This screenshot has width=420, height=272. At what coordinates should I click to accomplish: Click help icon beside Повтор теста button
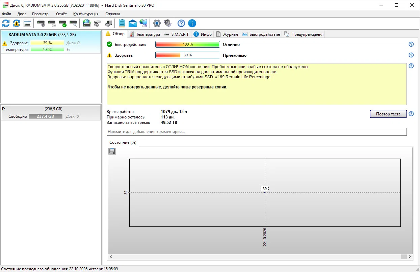click(411, 114)
